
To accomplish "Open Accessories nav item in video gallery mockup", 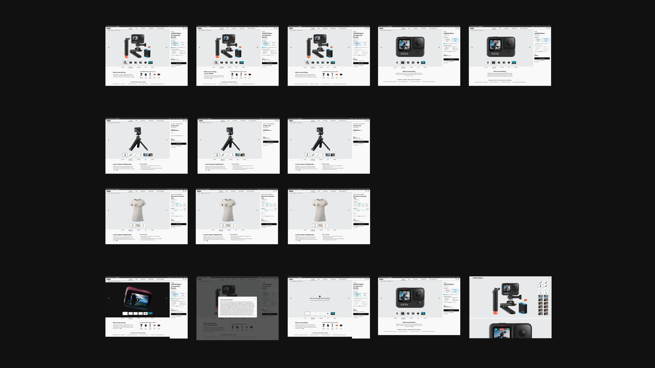I will [143, 279].
